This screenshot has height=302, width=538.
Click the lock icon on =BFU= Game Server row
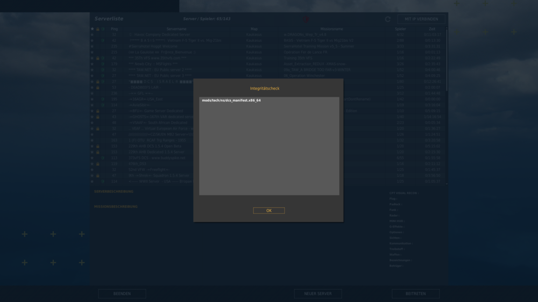click(98, 111)
